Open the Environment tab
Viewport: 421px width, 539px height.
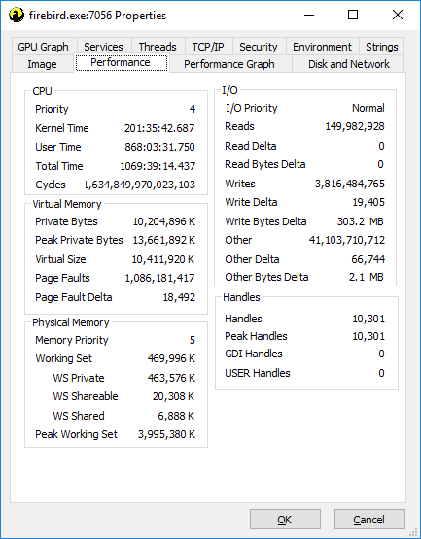[x=322, y=47]
